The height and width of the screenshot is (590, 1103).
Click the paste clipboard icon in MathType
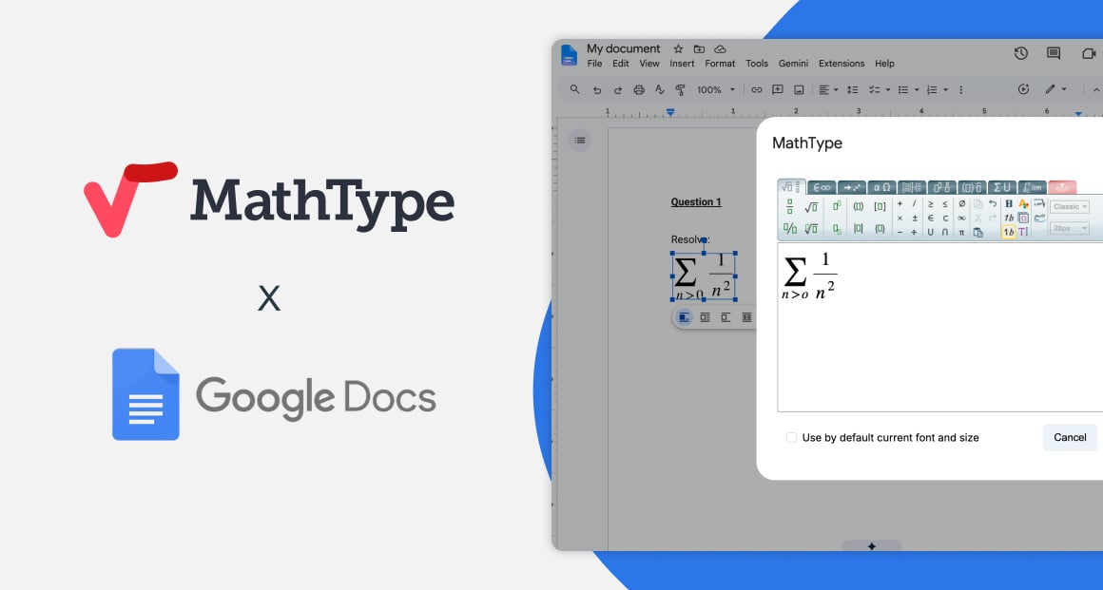[977, 233]
